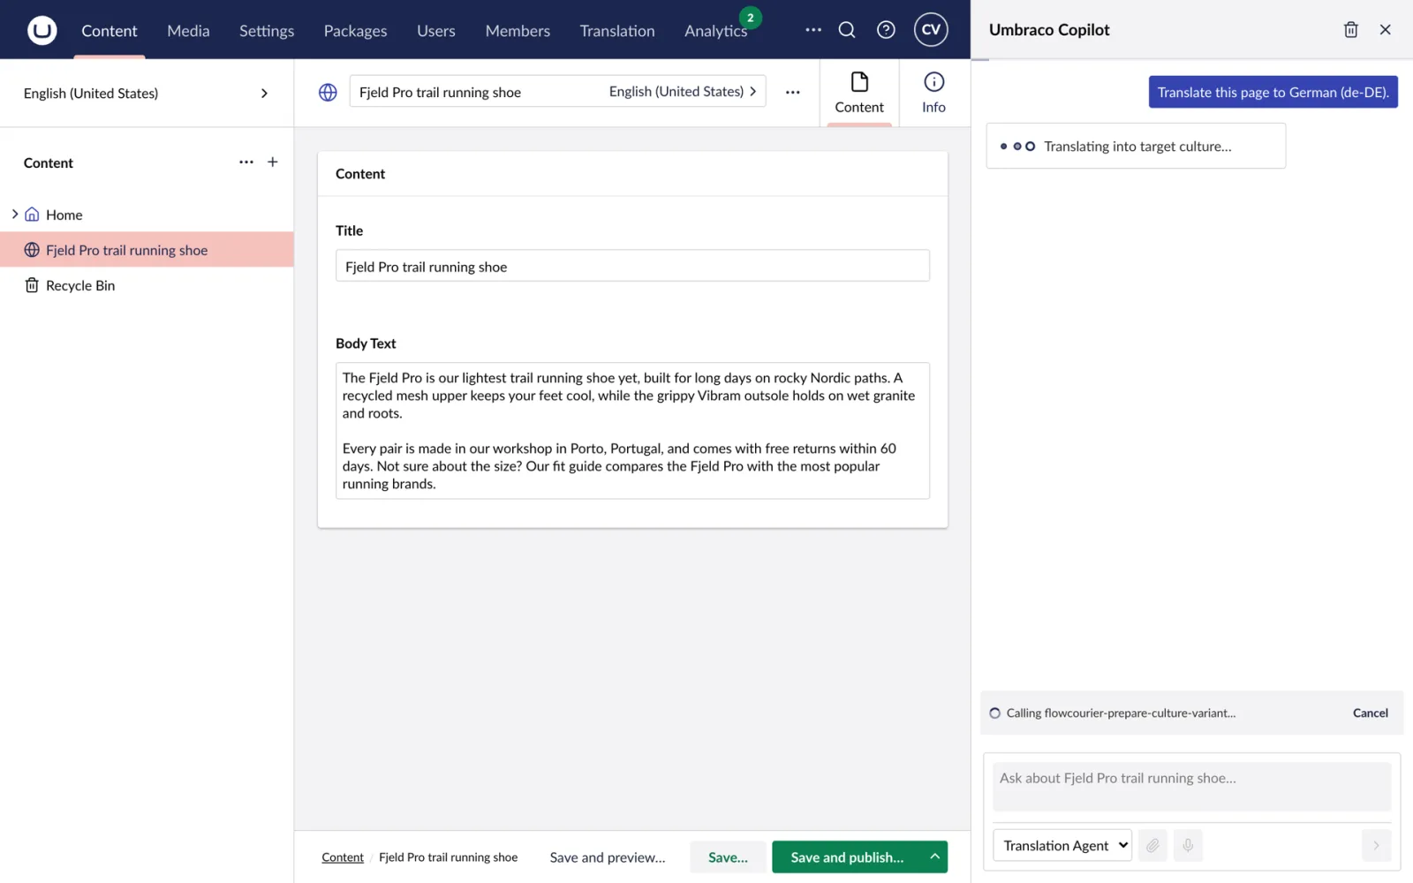Click the Umbraco logo icon

(42, 30)
